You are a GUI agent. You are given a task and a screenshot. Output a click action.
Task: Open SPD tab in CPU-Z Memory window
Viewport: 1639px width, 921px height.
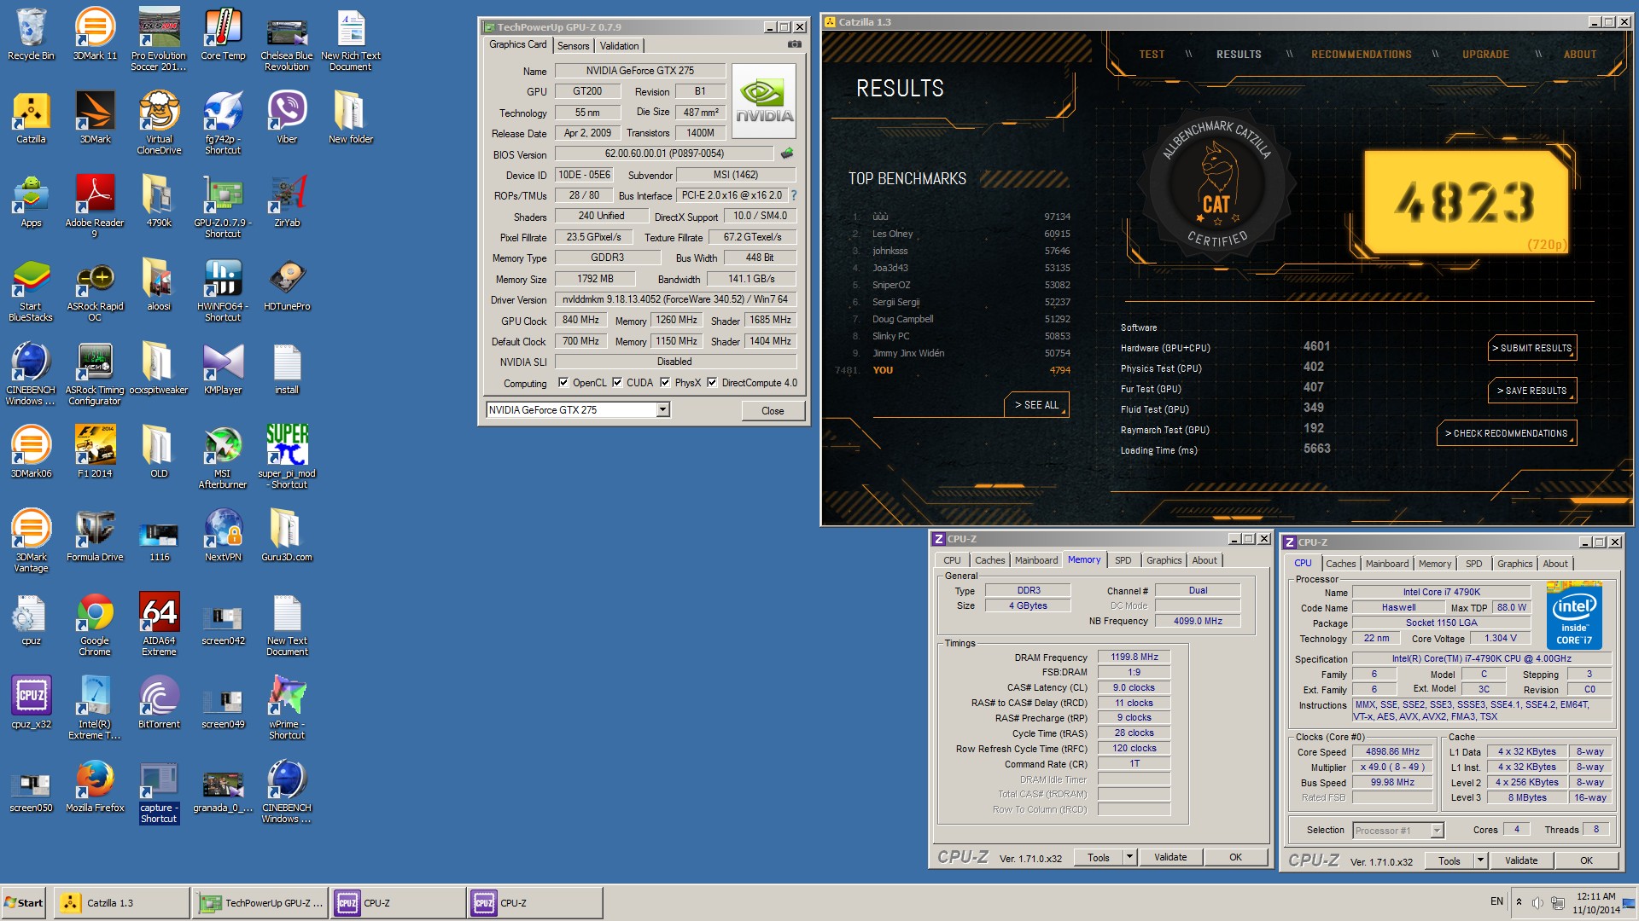1123,560
